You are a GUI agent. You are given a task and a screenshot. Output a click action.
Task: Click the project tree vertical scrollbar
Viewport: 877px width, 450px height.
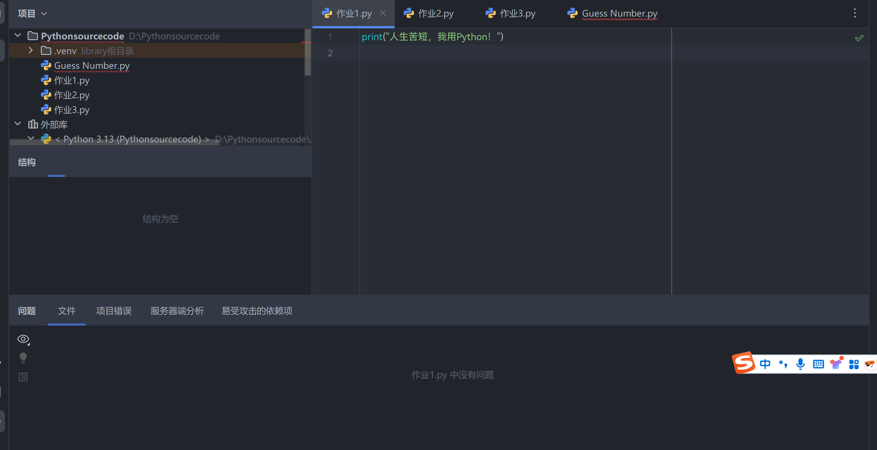coord(307,59)
